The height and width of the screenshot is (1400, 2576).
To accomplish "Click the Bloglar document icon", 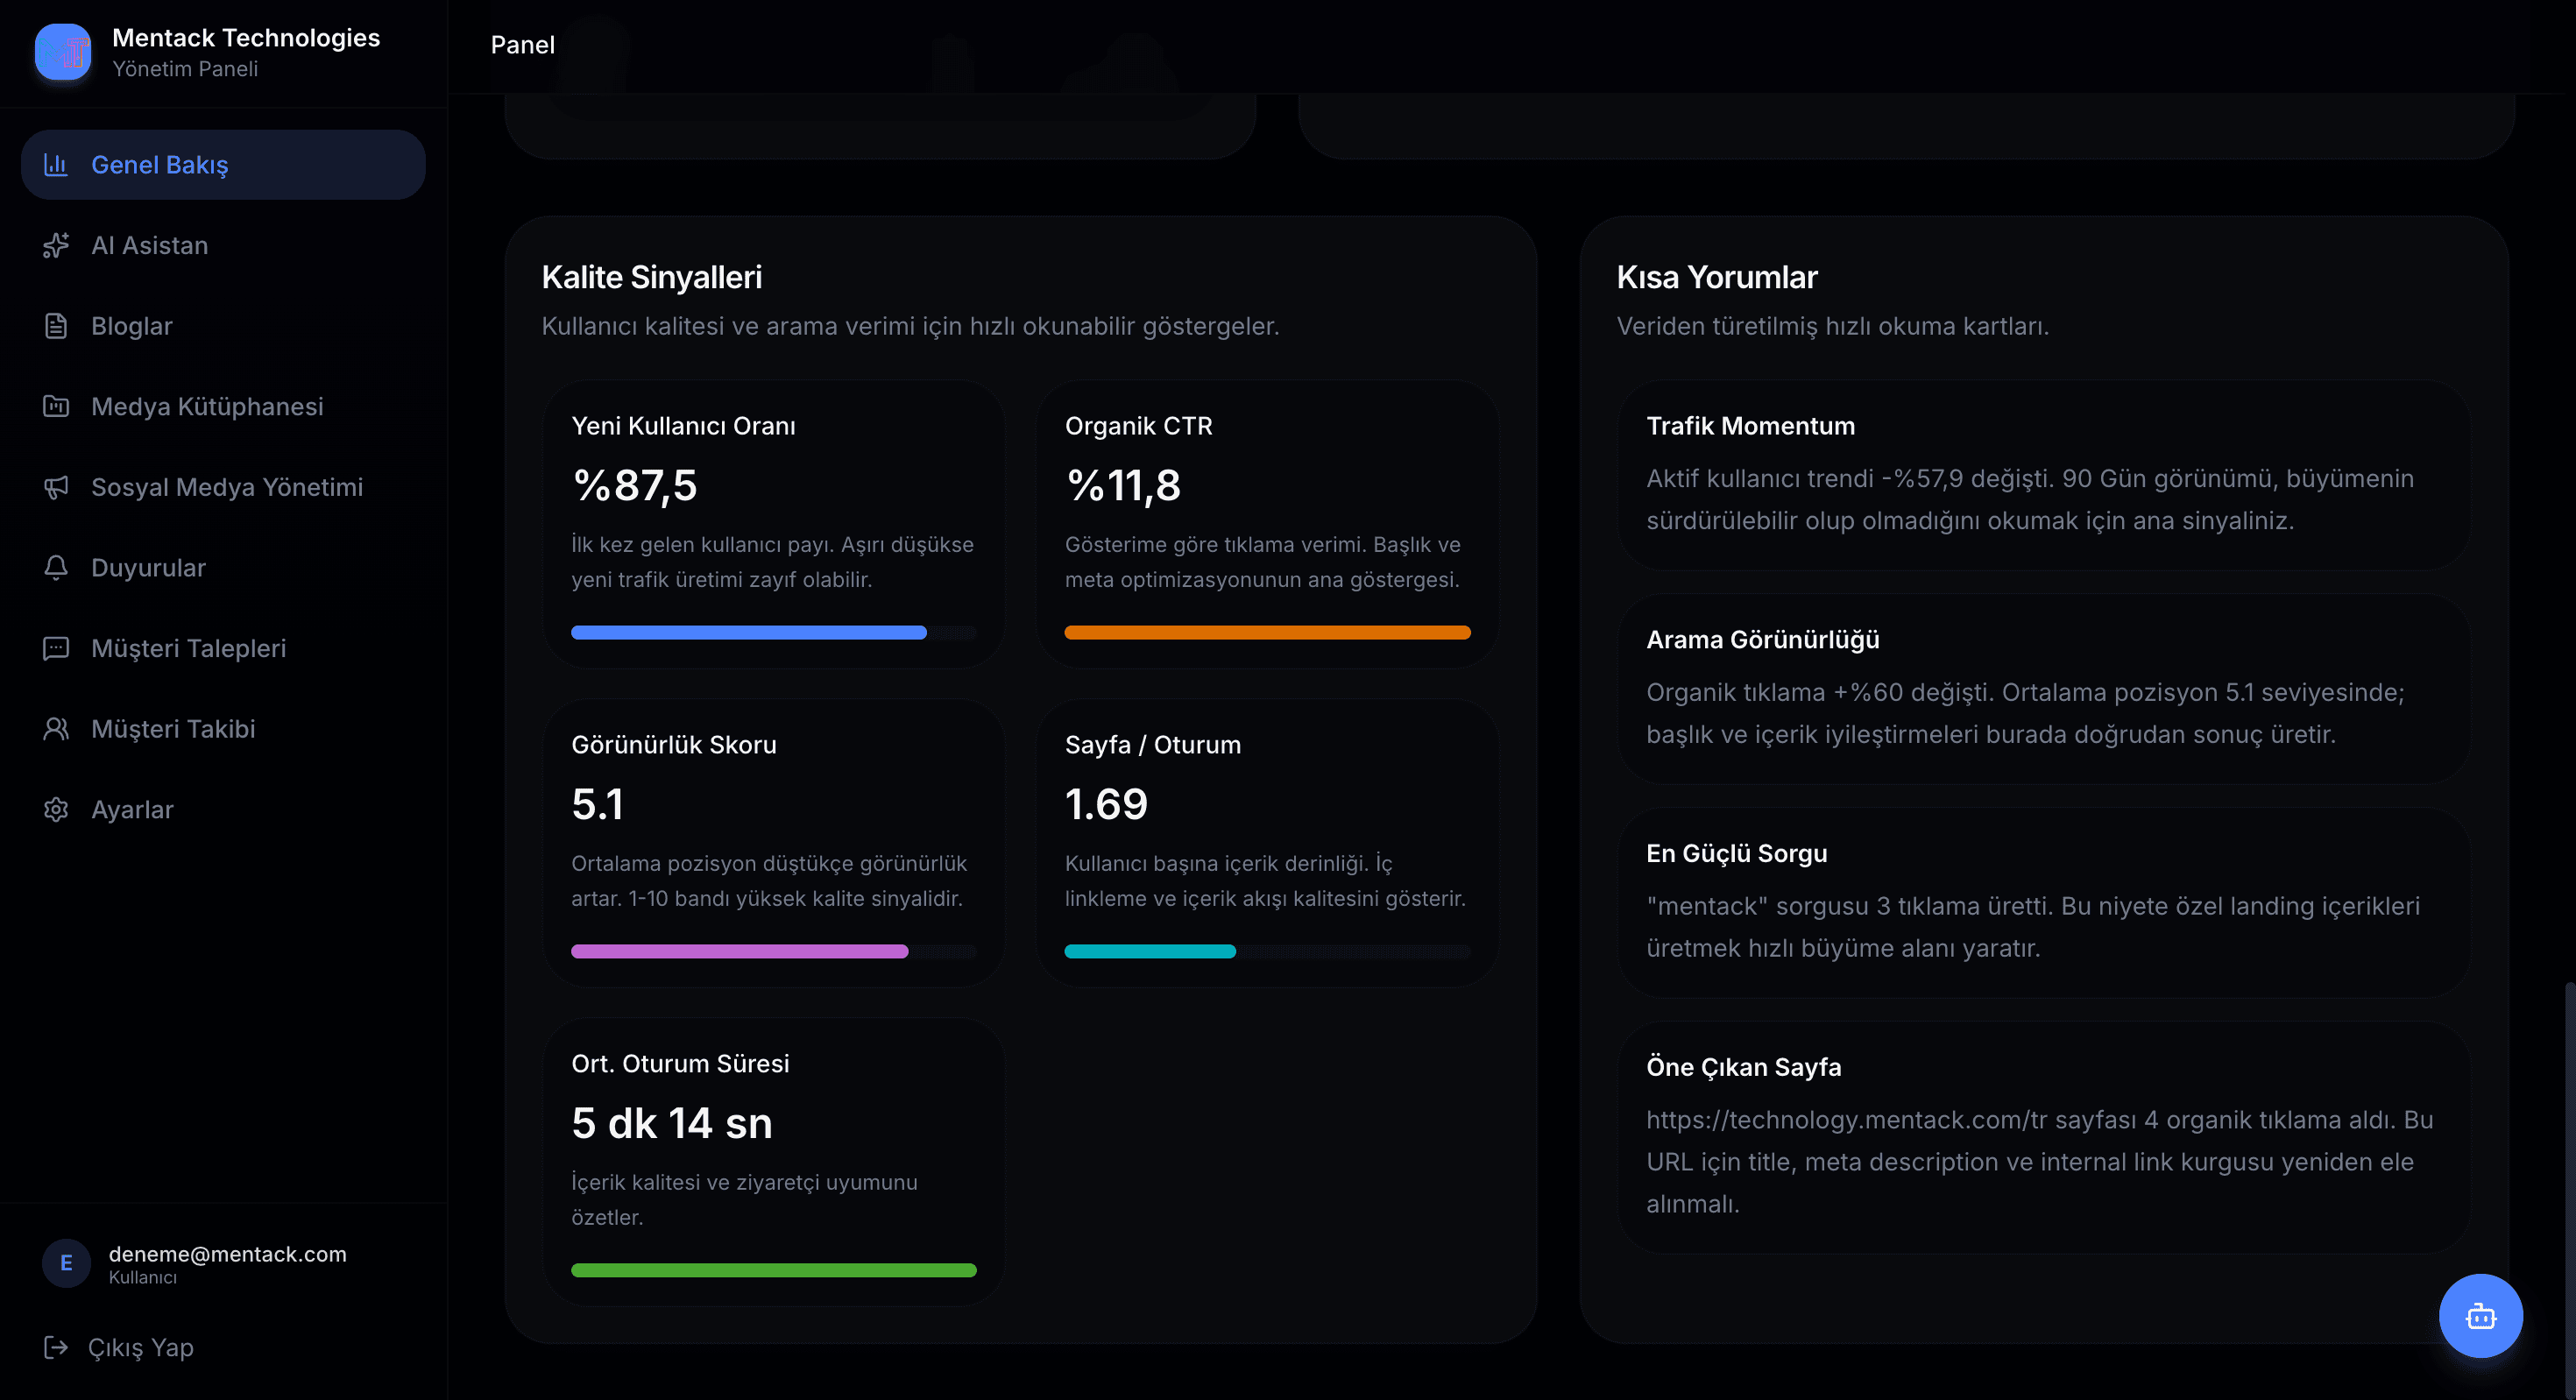I will pos(56,326).
